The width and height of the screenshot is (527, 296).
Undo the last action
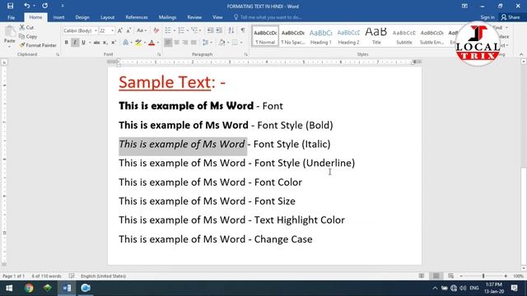pos(27,6)
